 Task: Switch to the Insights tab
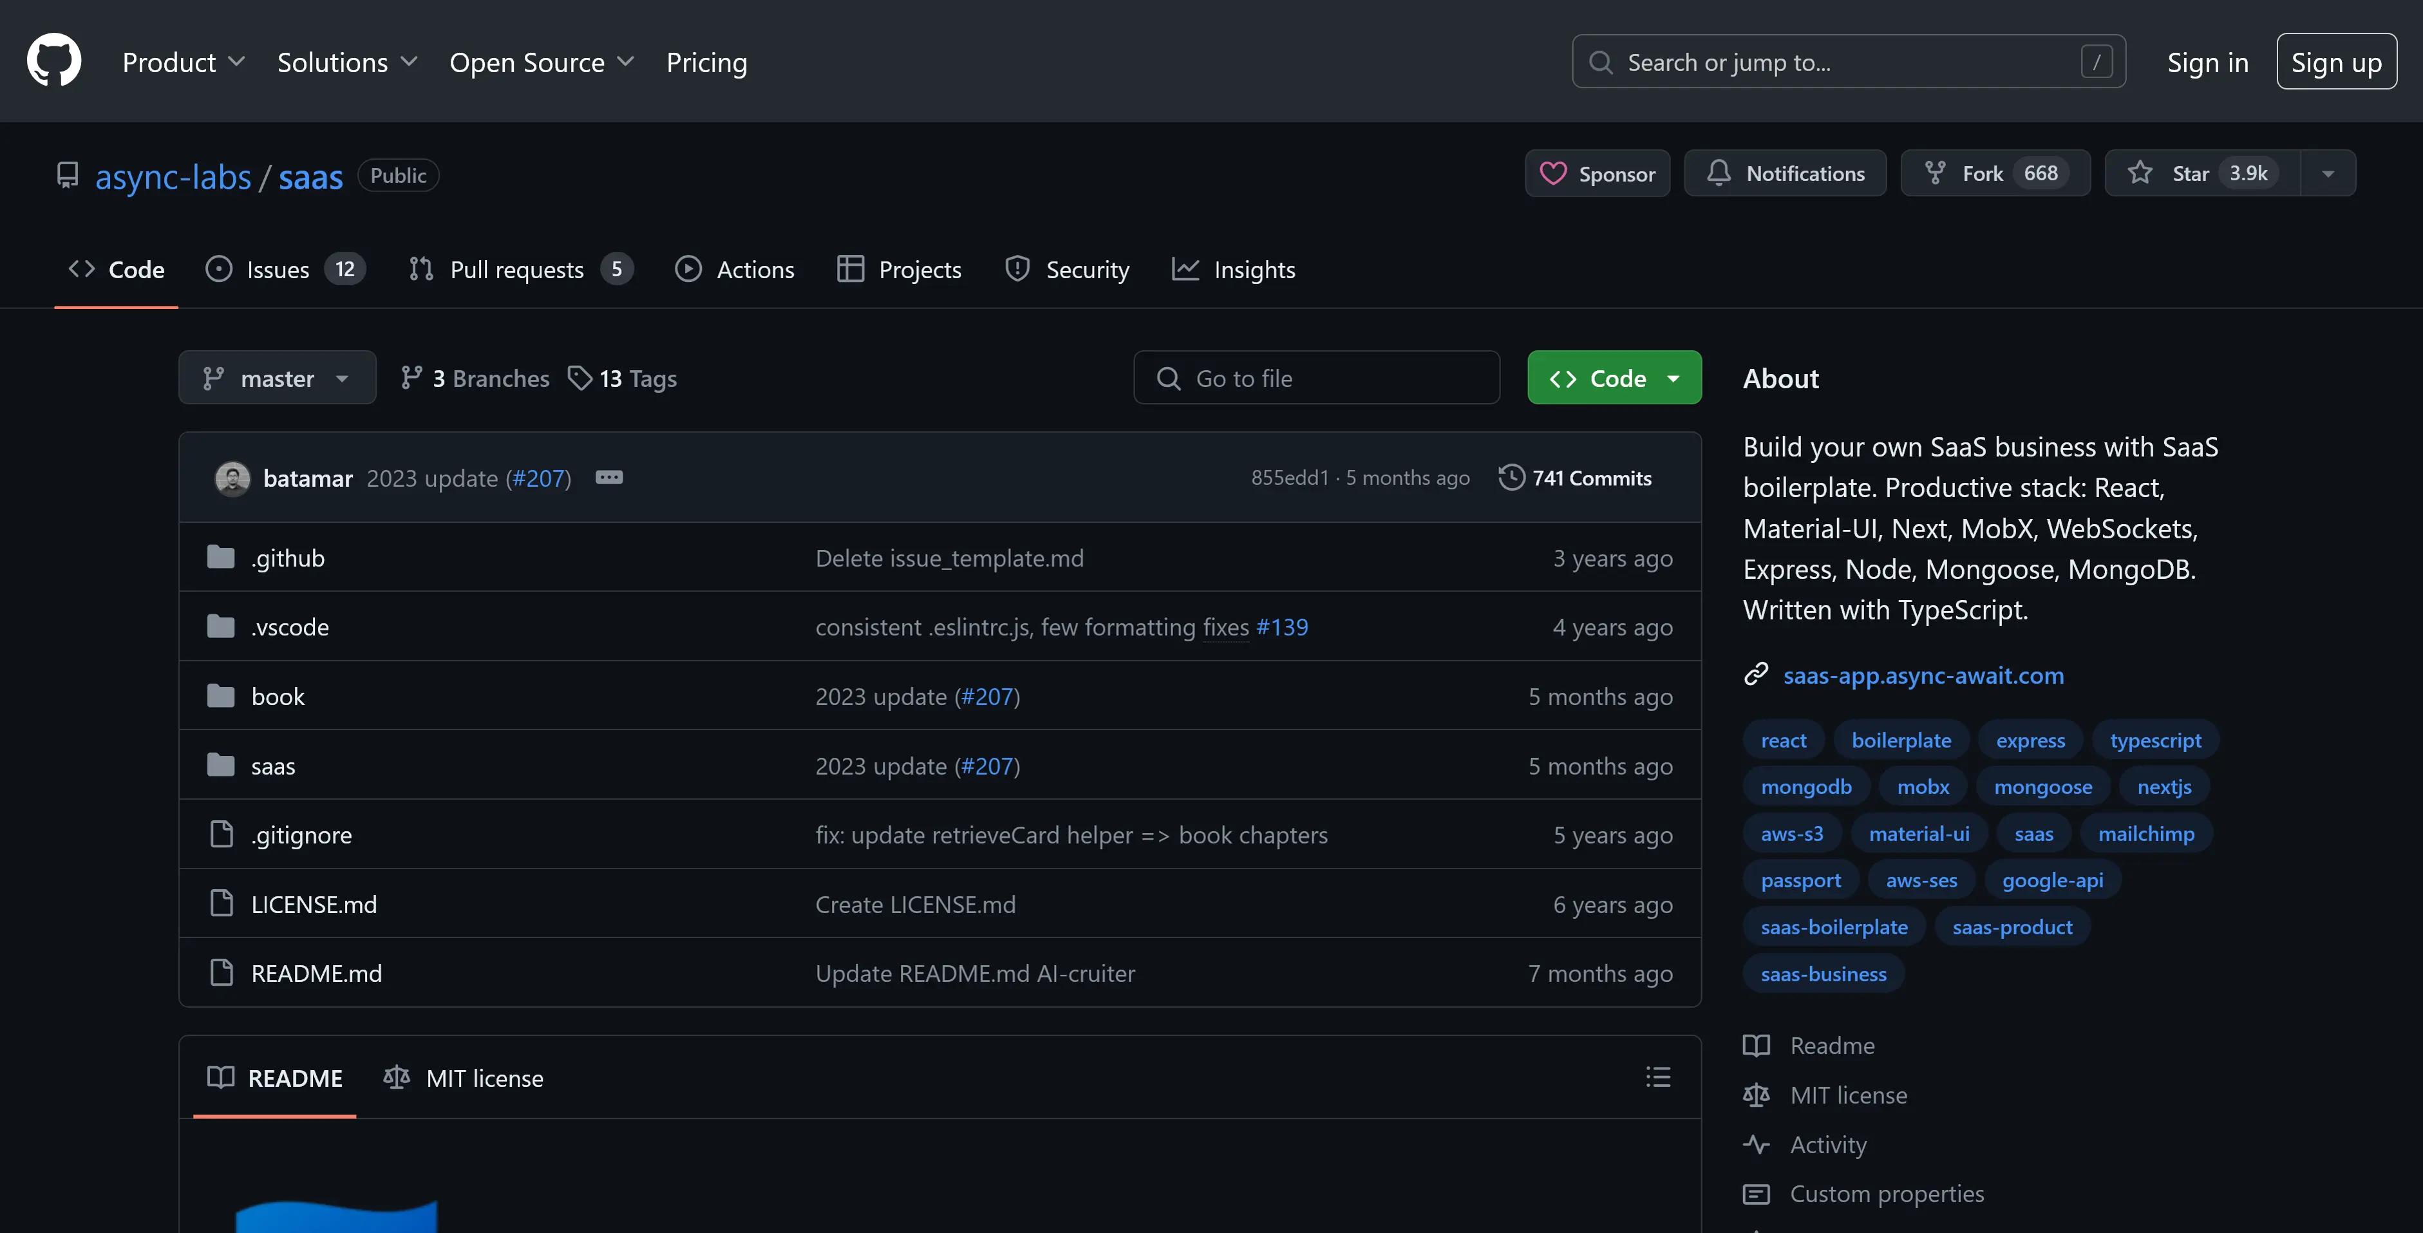tap(1233, 270)
